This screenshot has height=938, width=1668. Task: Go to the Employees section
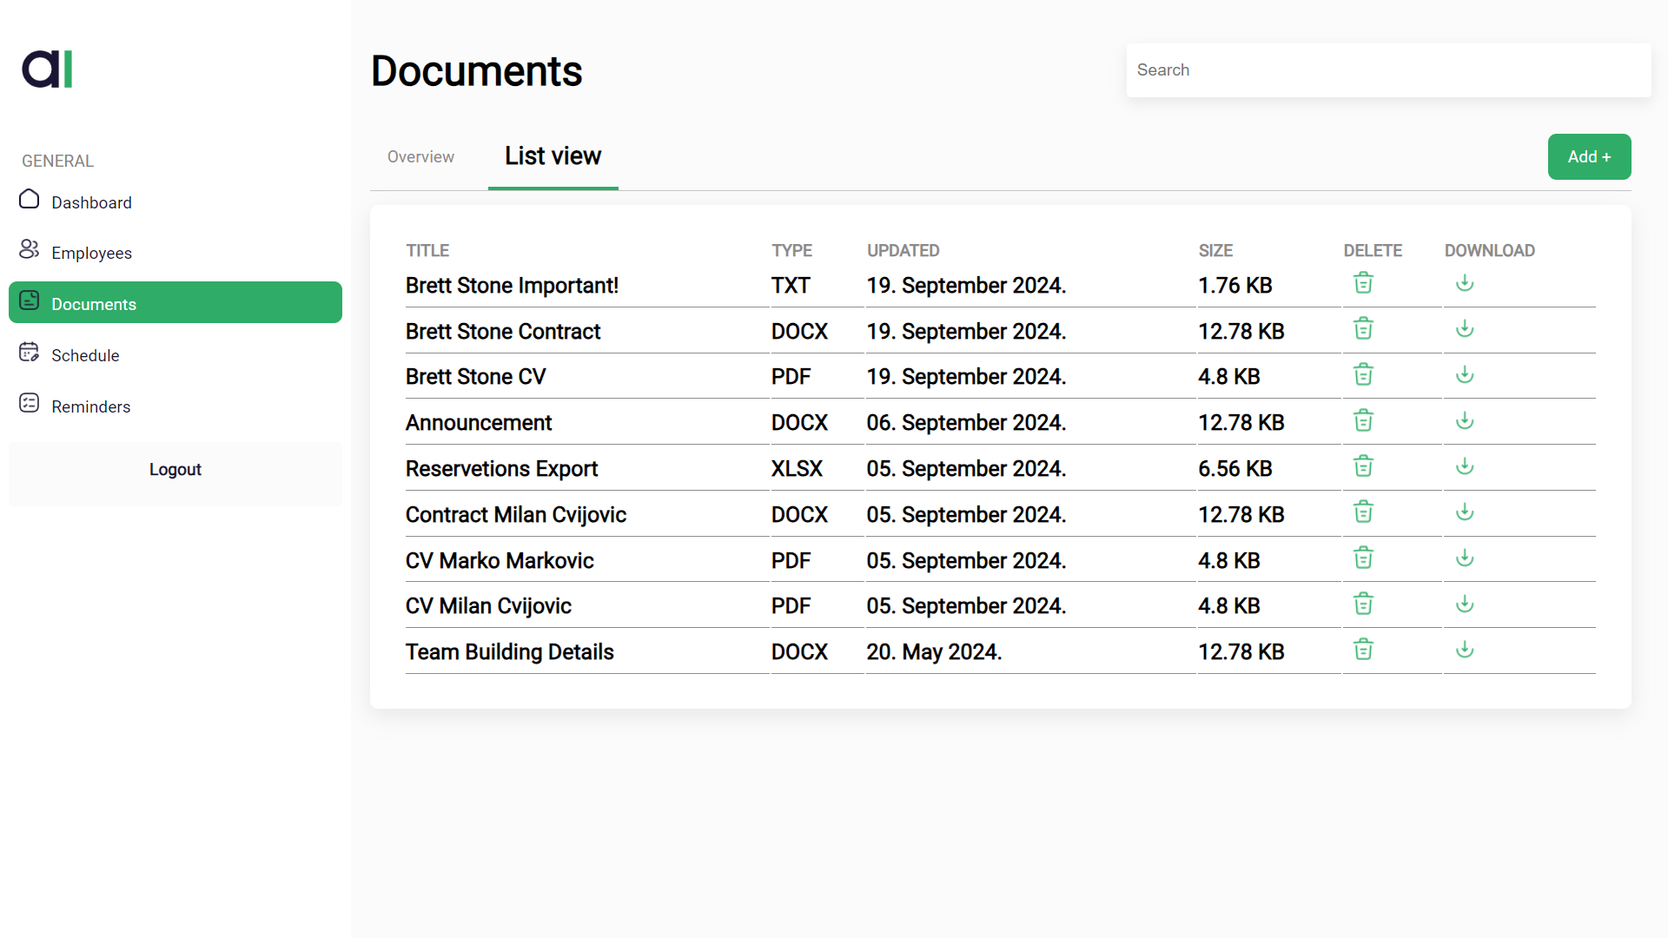point(91,253)
